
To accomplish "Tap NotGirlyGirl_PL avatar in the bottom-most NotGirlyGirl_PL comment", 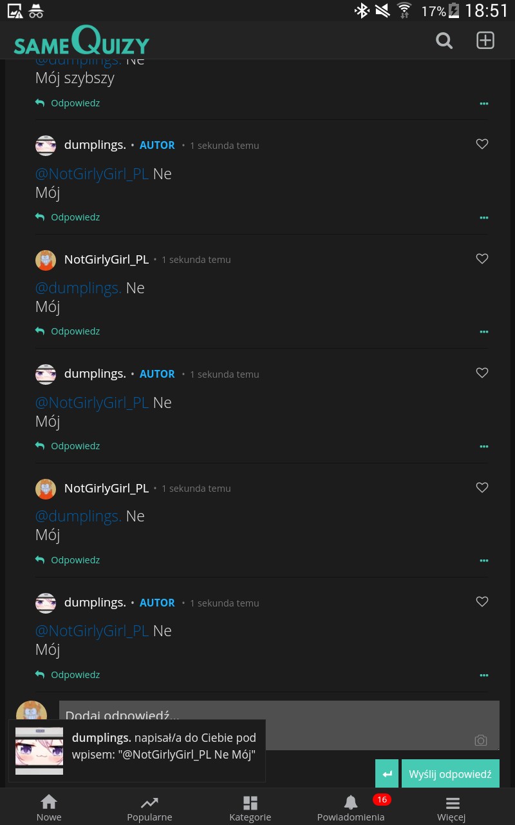I will pos(46,489).
